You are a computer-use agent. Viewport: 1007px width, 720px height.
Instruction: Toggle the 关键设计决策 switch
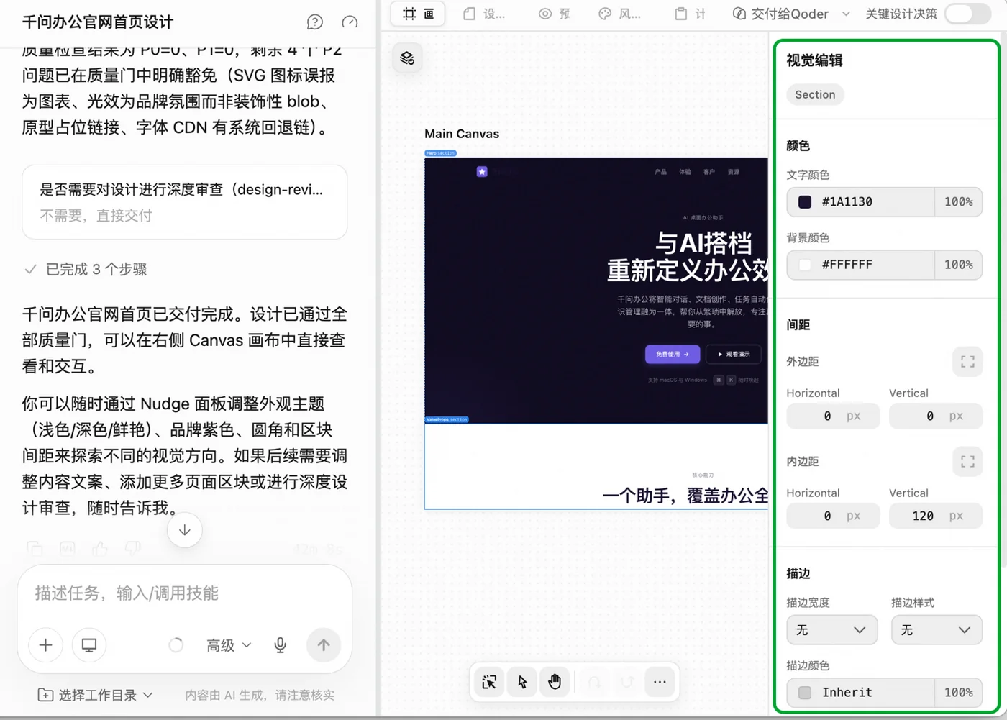click(x=967, y=14)
